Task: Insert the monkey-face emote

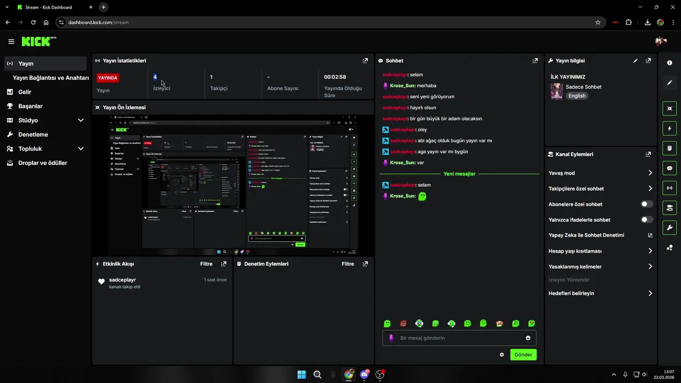Action: coord(499,323)
